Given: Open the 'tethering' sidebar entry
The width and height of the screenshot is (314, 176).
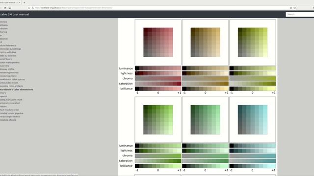Looking at the screenshot, I should tap(3, 32).
